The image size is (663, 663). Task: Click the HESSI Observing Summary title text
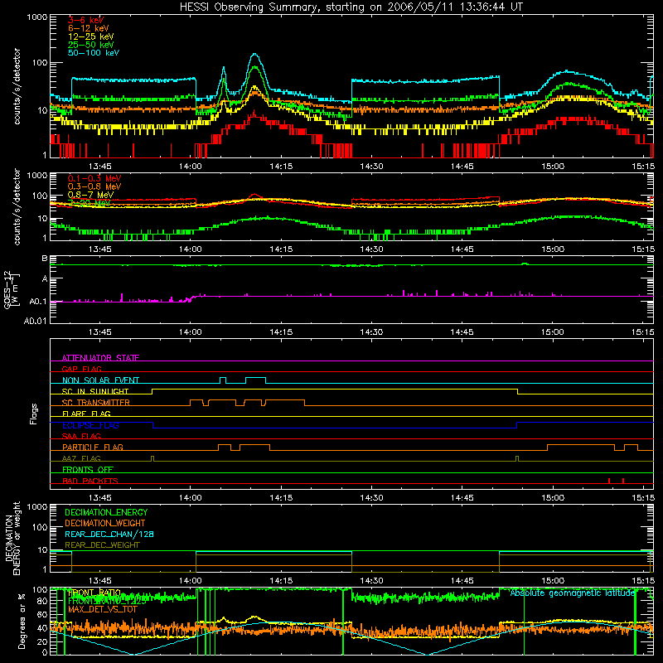pyautogui.click(x=351, y=7)
